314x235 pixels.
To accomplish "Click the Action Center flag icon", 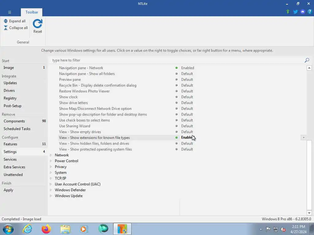I will coord(268,229).
